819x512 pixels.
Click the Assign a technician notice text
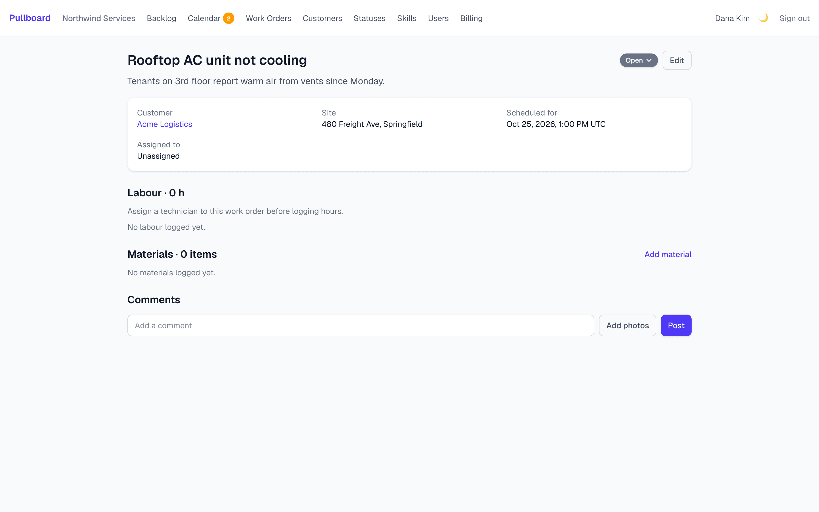tap(235, 211)
